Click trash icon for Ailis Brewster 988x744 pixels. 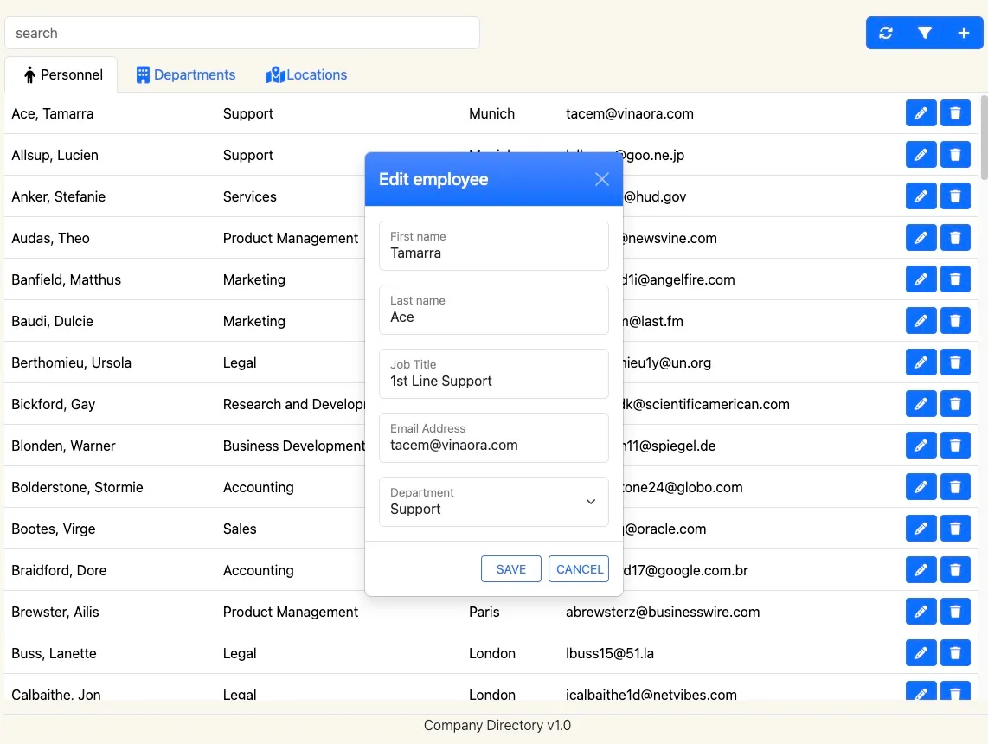tap(955, 612)
